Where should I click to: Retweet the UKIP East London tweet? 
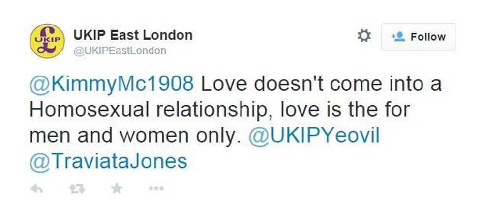76,188
